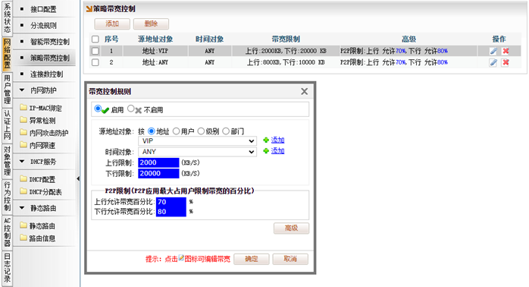Focus upstream percentage field showing 70

coord(171,202)
